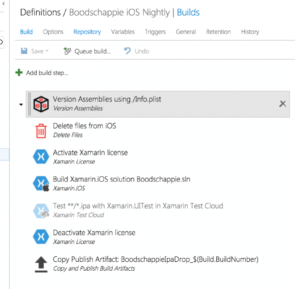Click Queue build... button
The width and height of the screenshot is (295, 289).
click(x=93, y=51)
